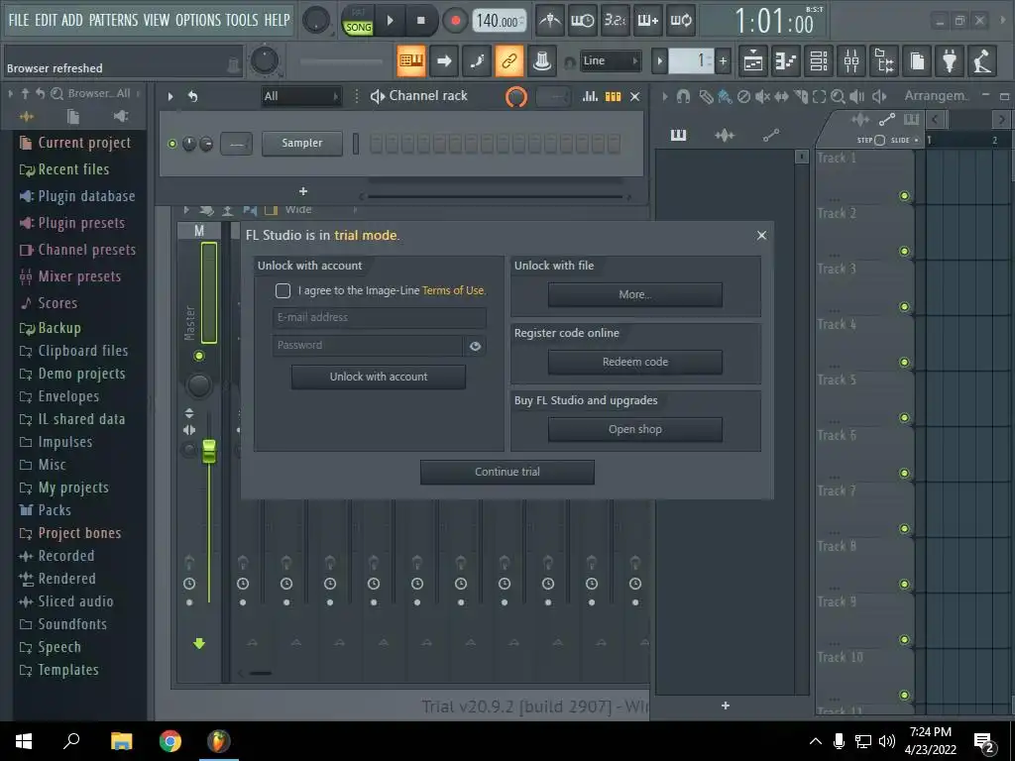
Task: Click the Master pan knob in mixer
Action: tap(198, 385)
